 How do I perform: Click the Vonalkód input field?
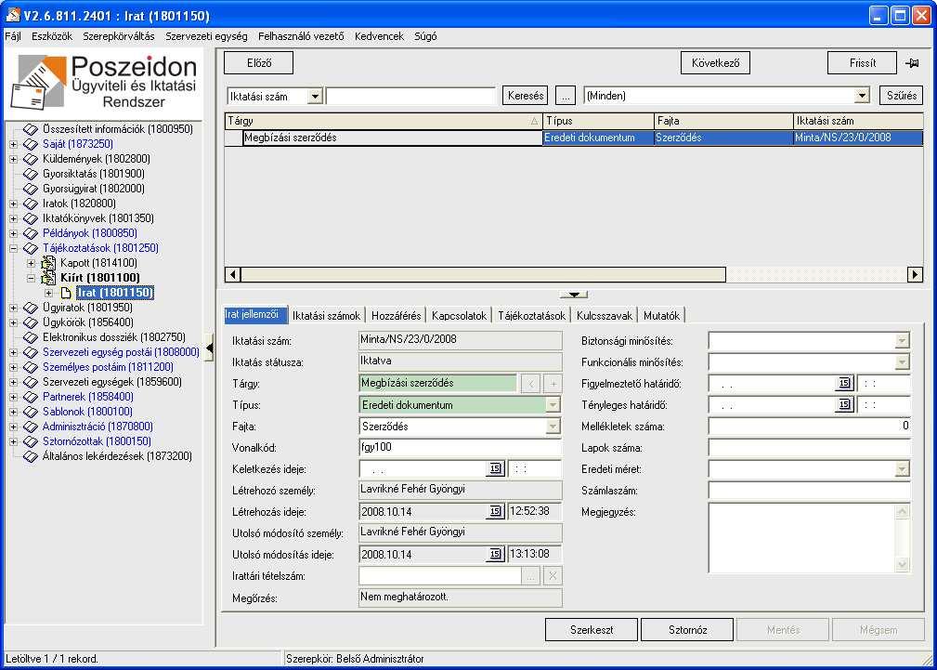460,448
